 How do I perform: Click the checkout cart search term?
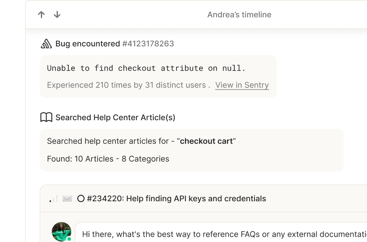206,141
